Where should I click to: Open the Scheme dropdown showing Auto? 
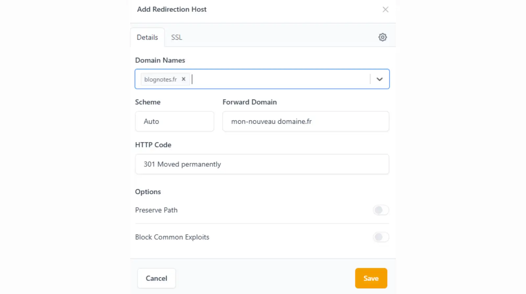[x=174, y=121]
